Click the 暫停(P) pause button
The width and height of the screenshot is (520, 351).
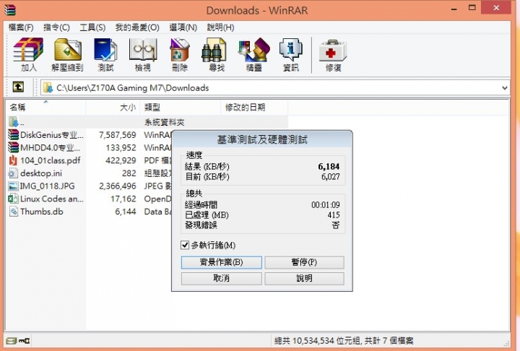(304, 262)
